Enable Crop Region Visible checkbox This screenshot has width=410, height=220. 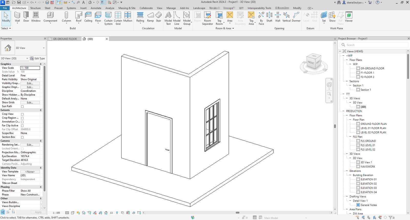click(x=22, y=118)
